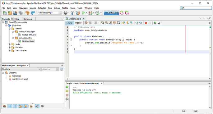Viewport: 213px width, 114px height.
Task: Open the Tools menu
Action: coord(80,8)
